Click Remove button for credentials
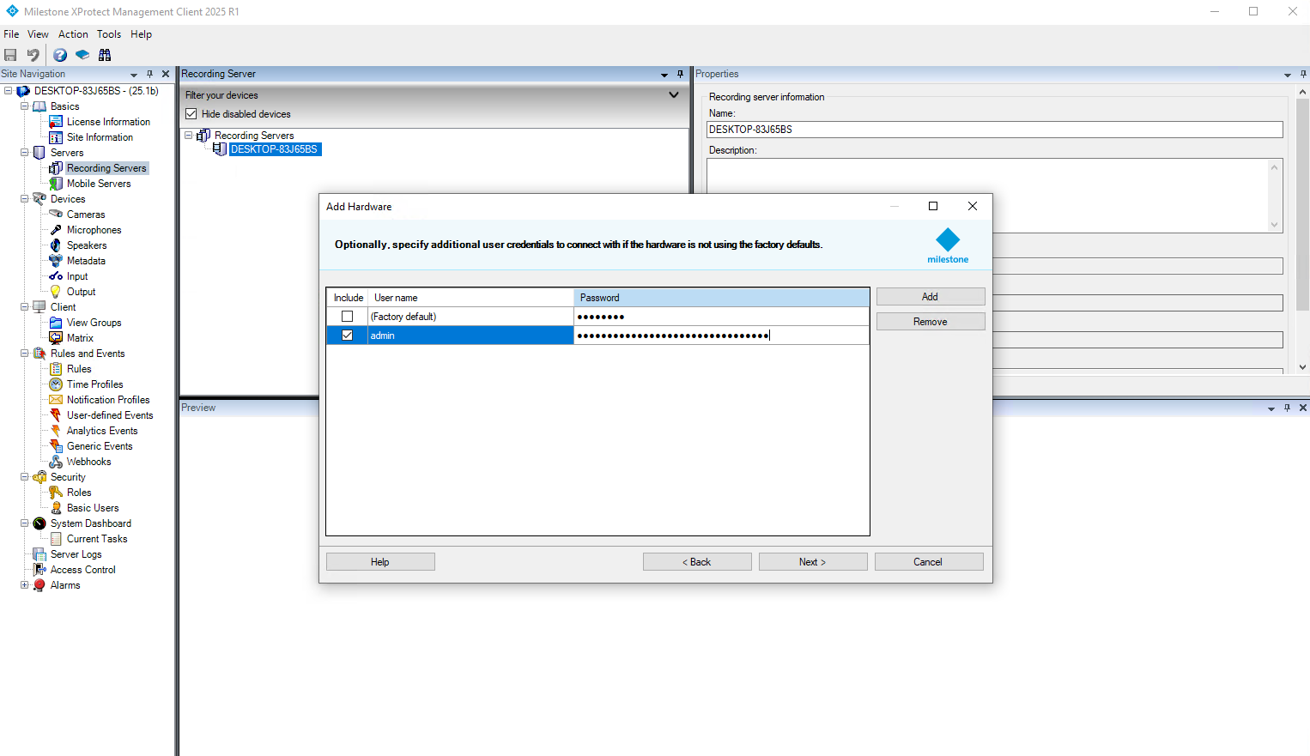 click(930, 322)
